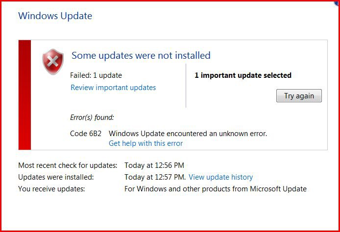Image resolution: width=340 pixels, height=232 pixels.
Task: Click the Updates were installed label
Action: click(56, 177)
